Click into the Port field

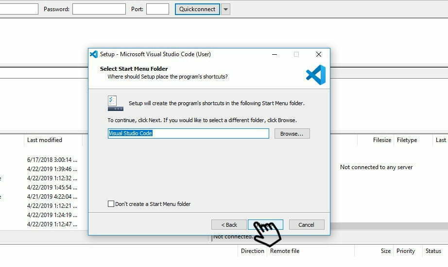(157, 9)
